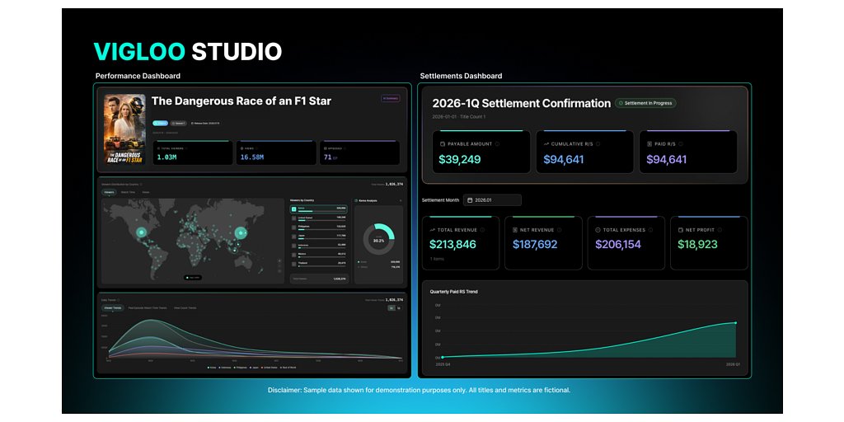Select Korea row in Viewers by Country
The height and width of the screenshot is (422, 844).
[x=319, y=209]
